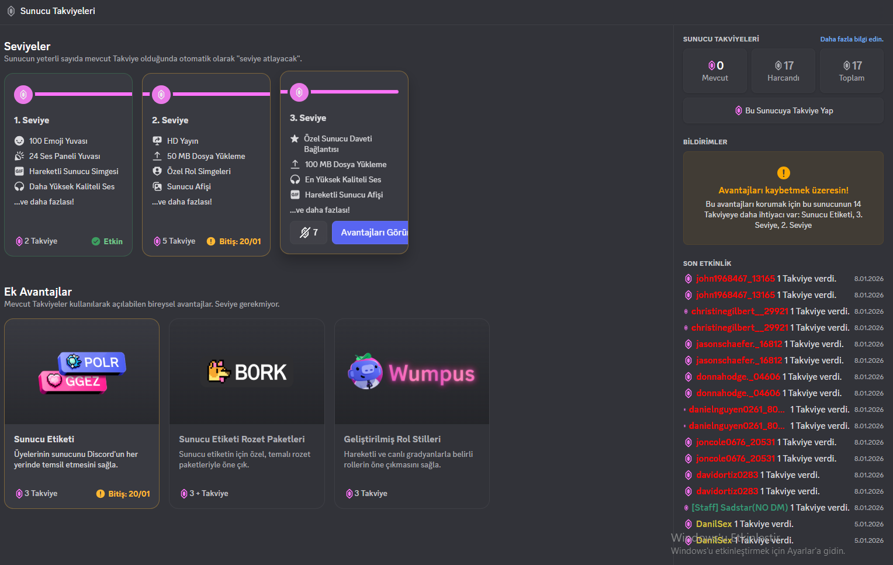Click 'Bitiş: 20/01' in the Sunucu Etiketi card
The image size is (893, 565).
(129, 494)
